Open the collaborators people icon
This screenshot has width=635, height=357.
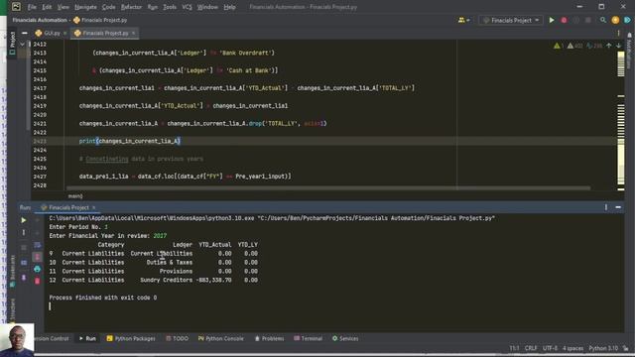461,20
